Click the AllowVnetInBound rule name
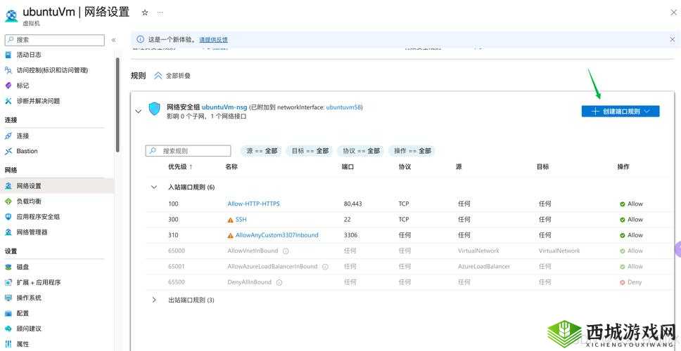This screenshot has height=351, width=681. pos(253,251)
